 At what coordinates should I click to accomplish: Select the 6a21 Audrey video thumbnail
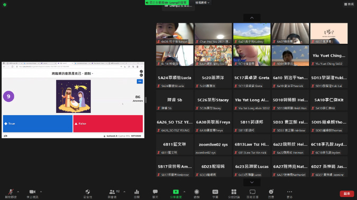[252, 33]
